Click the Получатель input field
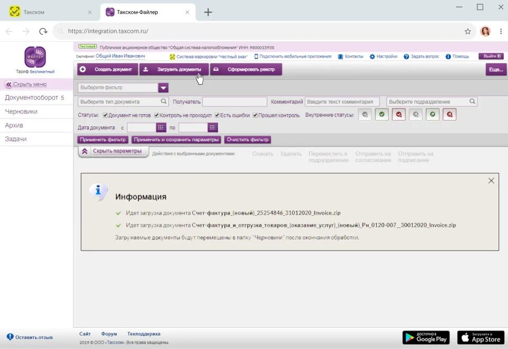This screenshot has width=508, height=349. click(234, 102)
